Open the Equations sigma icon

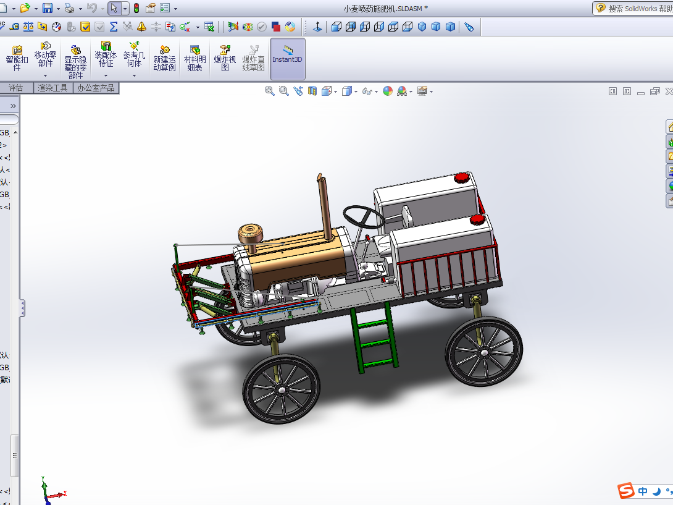point(114,27)
